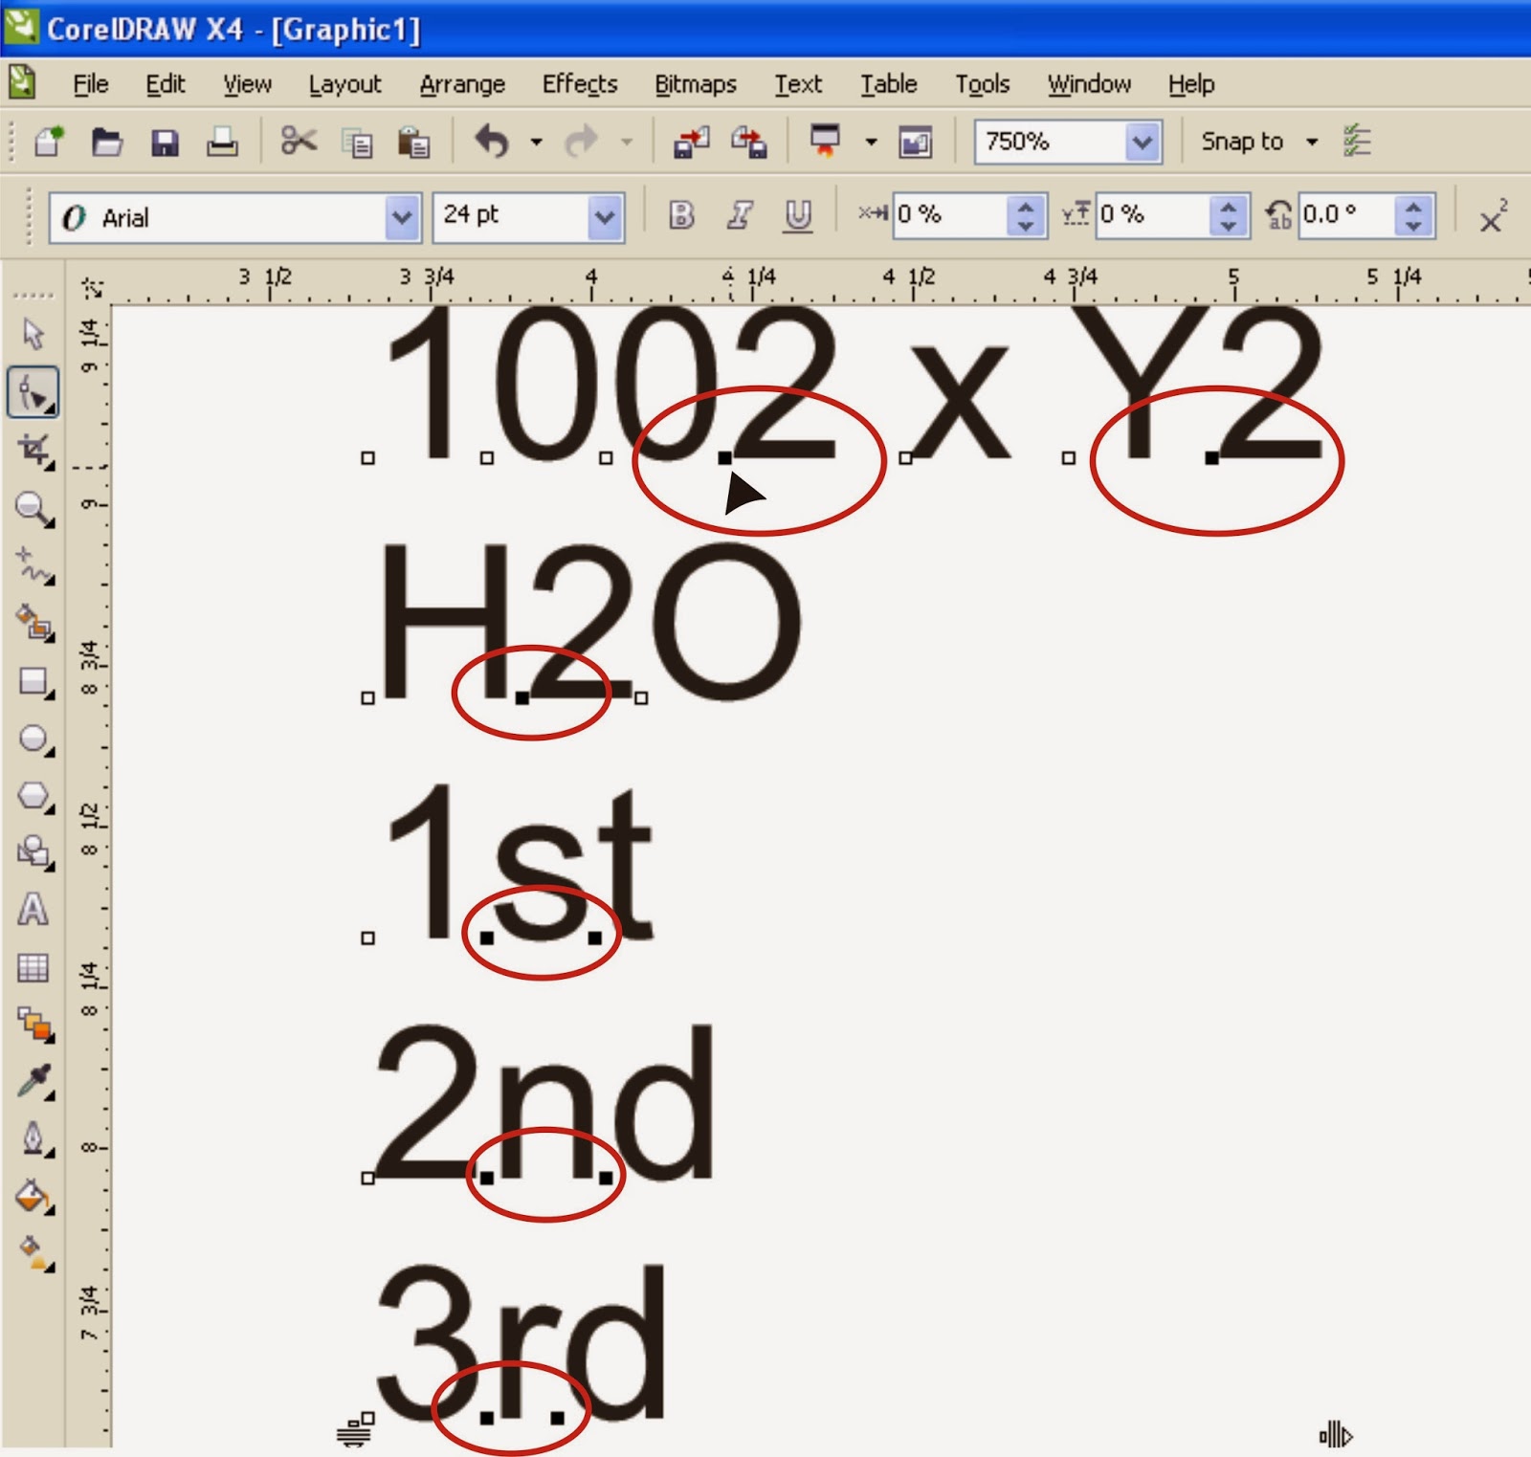Open the Effects menu
This screenshot has width=1531, height=1457.
(579, 84)
